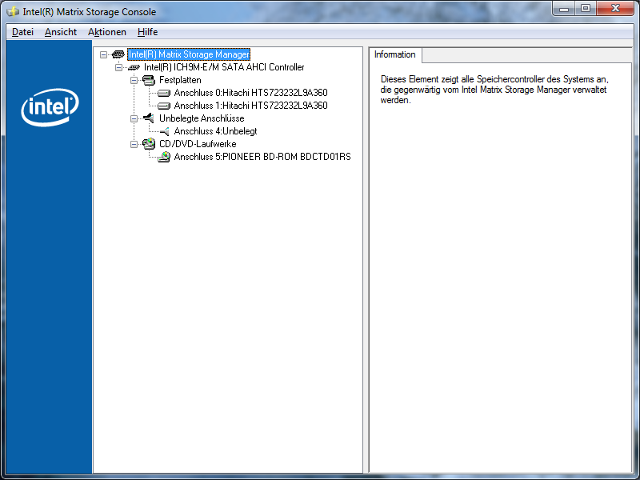Click the drive icon for Anschluss 0
Screen dimensions: 640x480
pyautogui.click(x=164, y=93)
